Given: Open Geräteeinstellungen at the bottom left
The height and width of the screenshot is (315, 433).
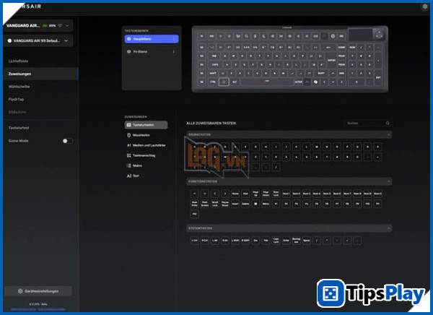Looking at the screenshot, I should point(39,291).
